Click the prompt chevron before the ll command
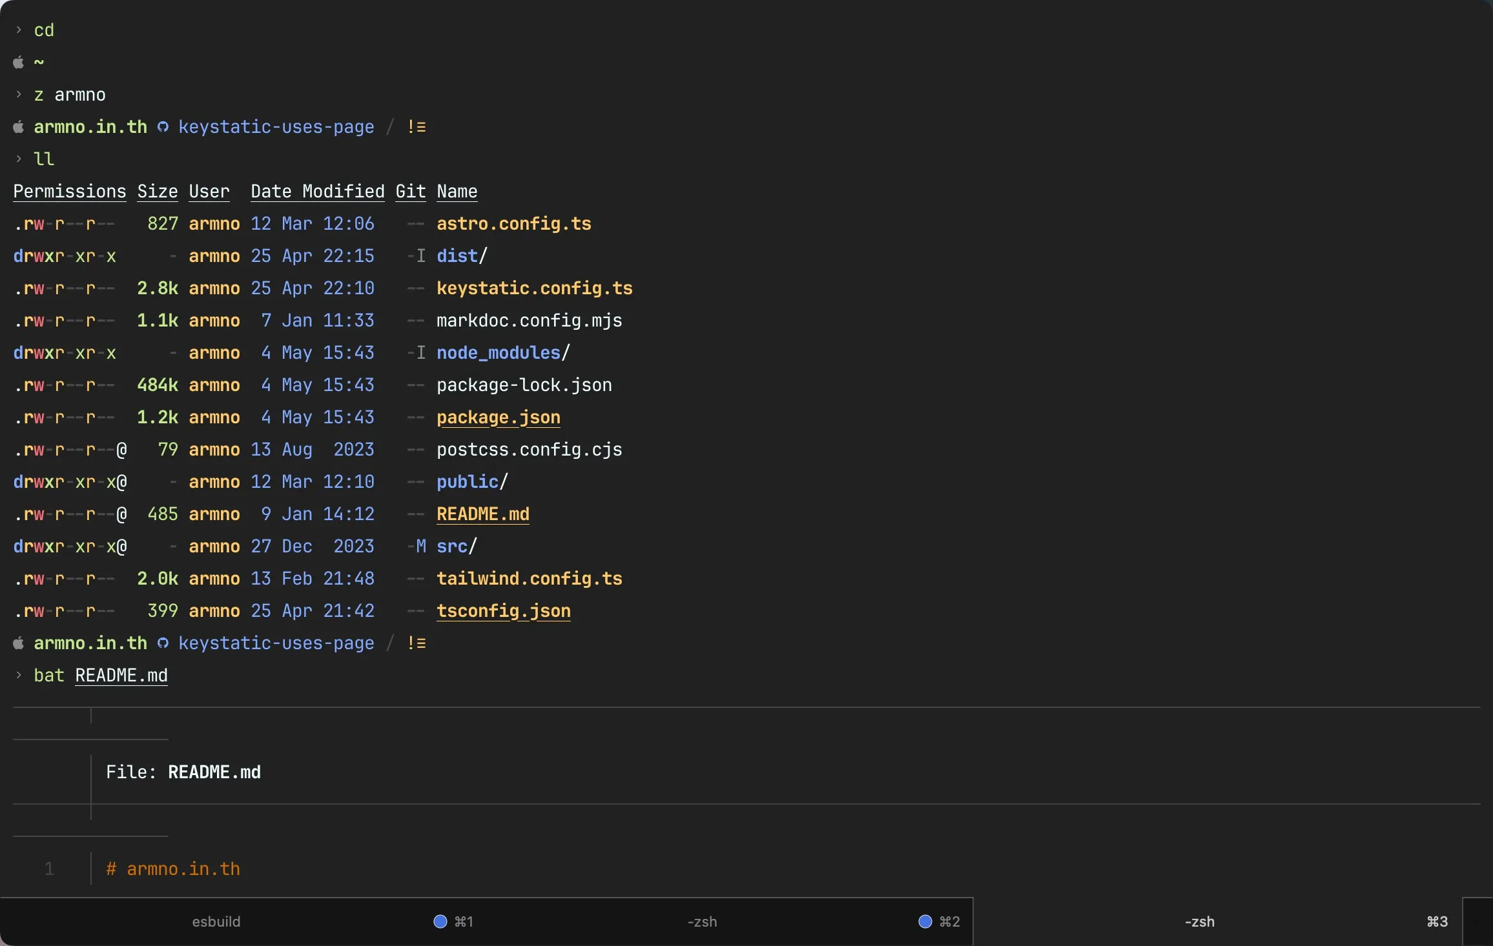The width and height of the screenshot is (1493, 946). pyautogui.click(x=18, y=159)
